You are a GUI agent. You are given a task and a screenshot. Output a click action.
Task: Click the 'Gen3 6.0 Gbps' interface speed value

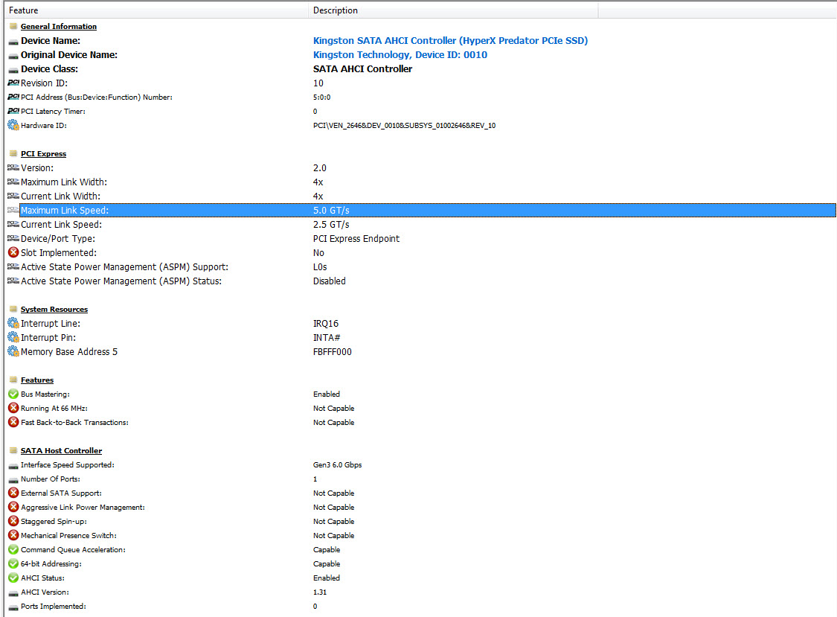point(337,464)
